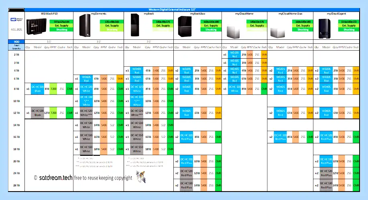The height and width of the screenshot is (200, 368).
Task: Click the myBookDuo enclosure product image
Action: (185, 27)
